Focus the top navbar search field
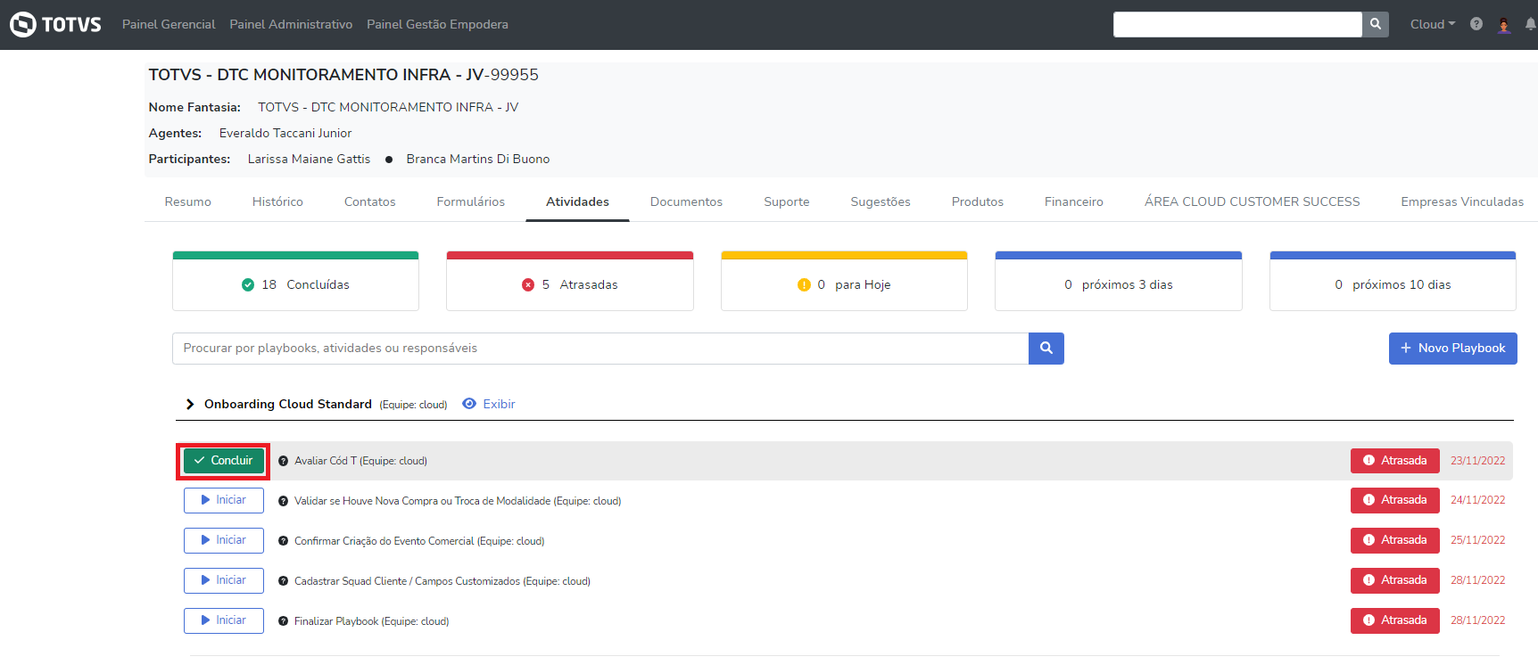 [1237, 24]
